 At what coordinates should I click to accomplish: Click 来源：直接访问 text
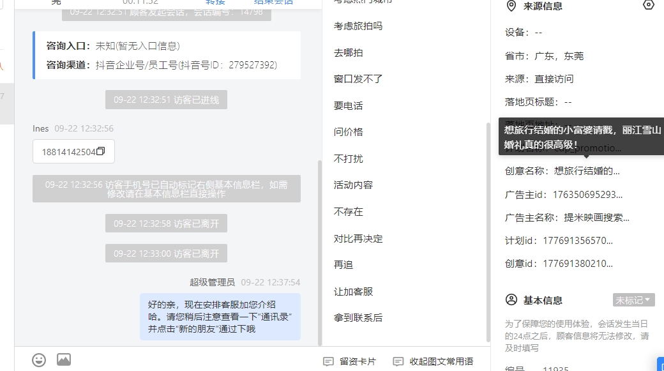click(539, 79)
